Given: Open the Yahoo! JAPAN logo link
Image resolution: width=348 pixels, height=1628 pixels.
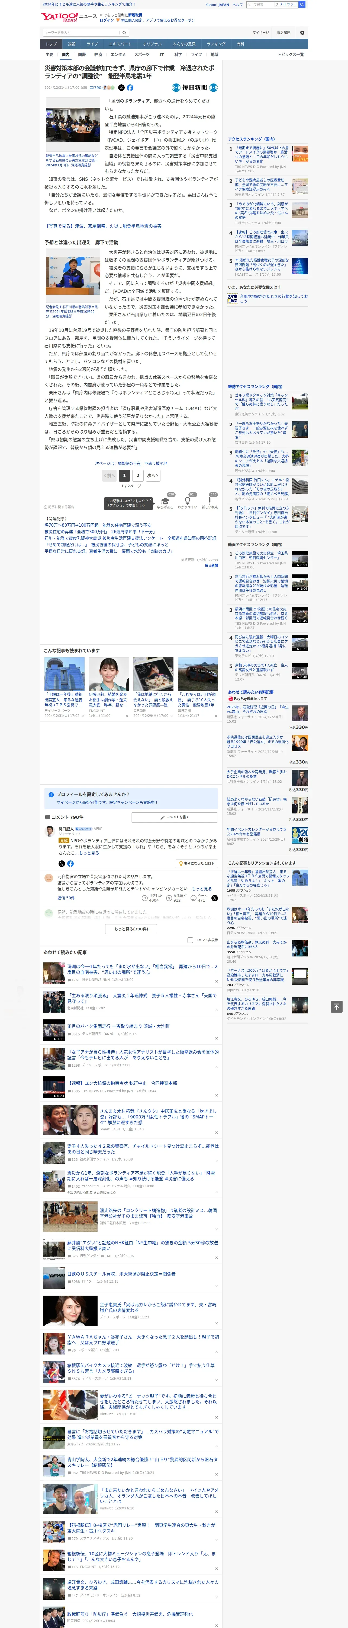Looking at the screenshot, I should coord(59,17).
